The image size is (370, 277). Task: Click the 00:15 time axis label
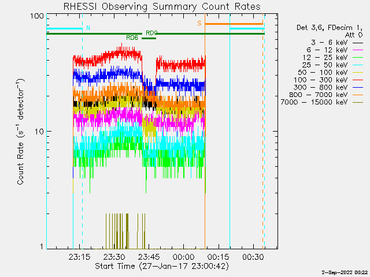[x=219, y=257]
